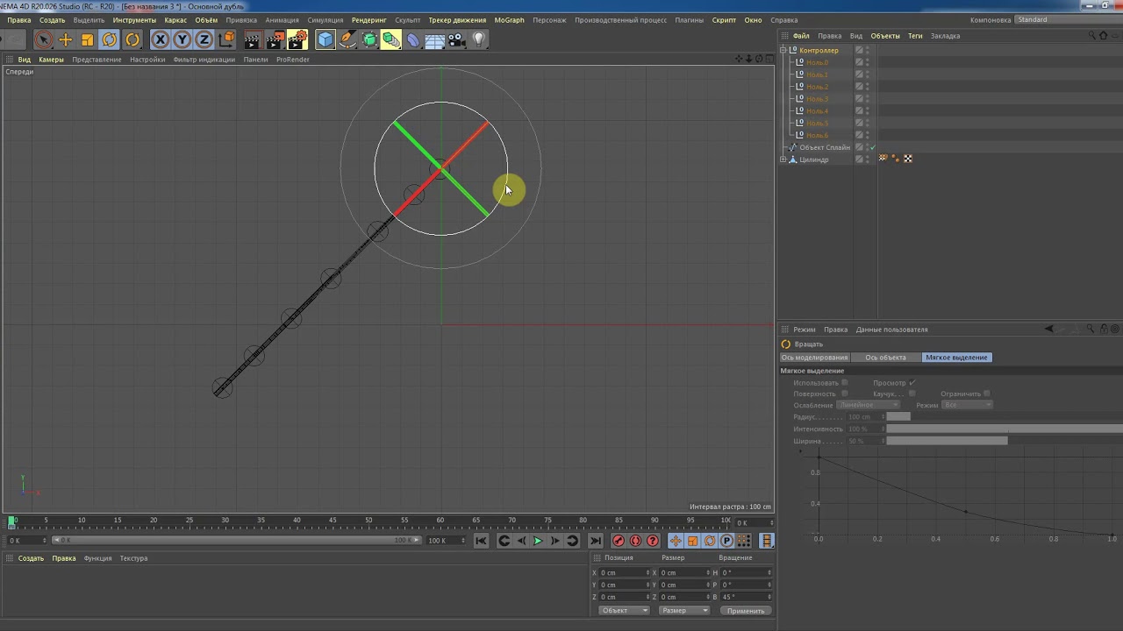Open the generators green cube icon
Viewport: 1123px width, 631px height.
369,39
